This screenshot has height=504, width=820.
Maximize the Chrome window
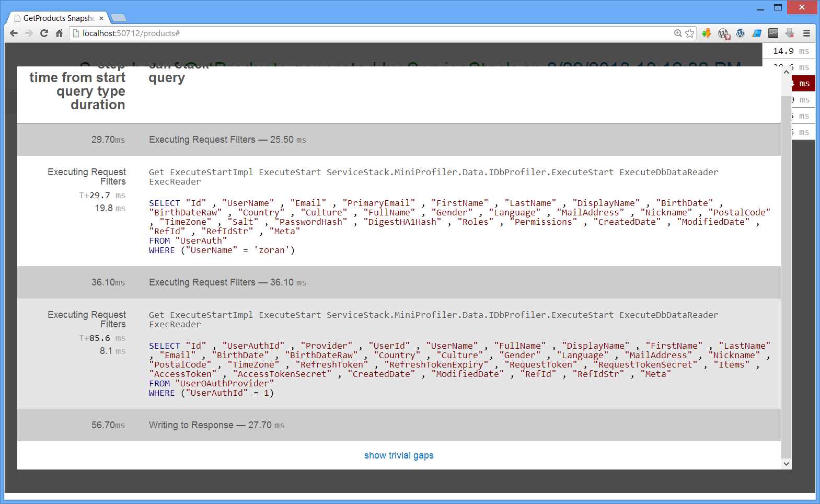click(x=778, y=8)
